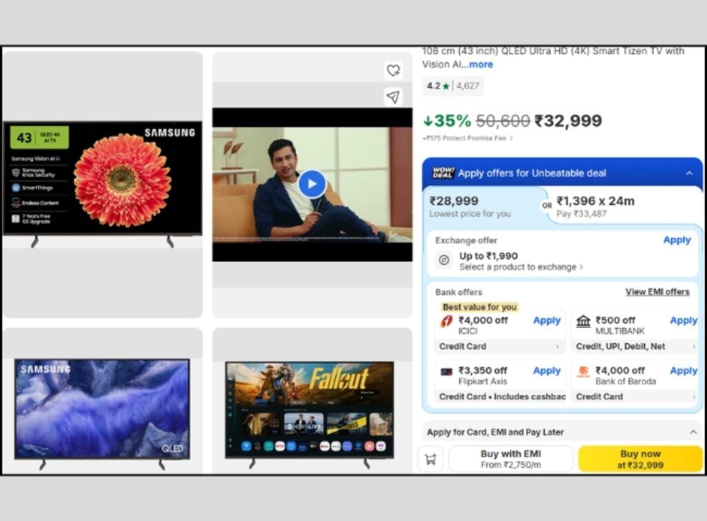This screenshot has height=521, width=707.
Task: Collapse the Unbeatable deal offers section
Action: coord(690,173)
